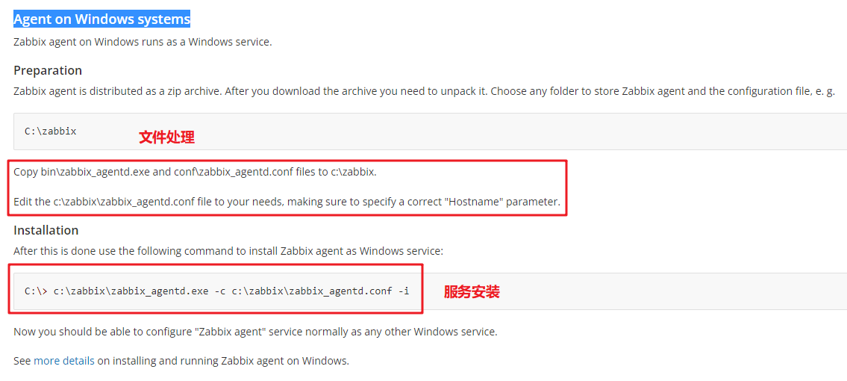
Task: Click the "-i" flag in the command
Action: pos(404,291)
